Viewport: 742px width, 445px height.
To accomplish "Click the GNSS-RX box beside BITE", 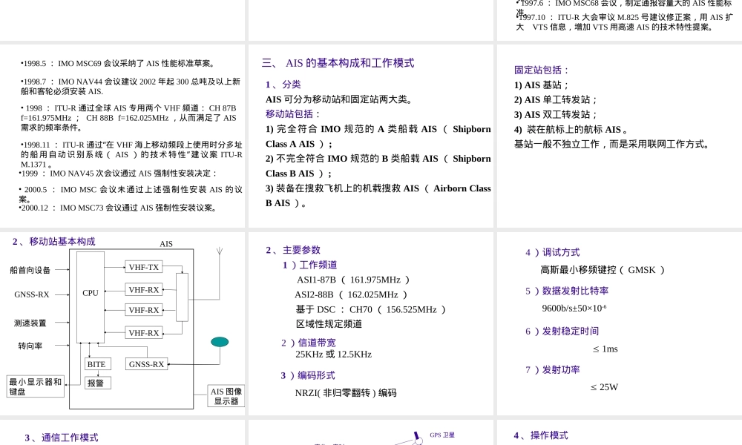I will pyautogui.click(x=147, y=364).
